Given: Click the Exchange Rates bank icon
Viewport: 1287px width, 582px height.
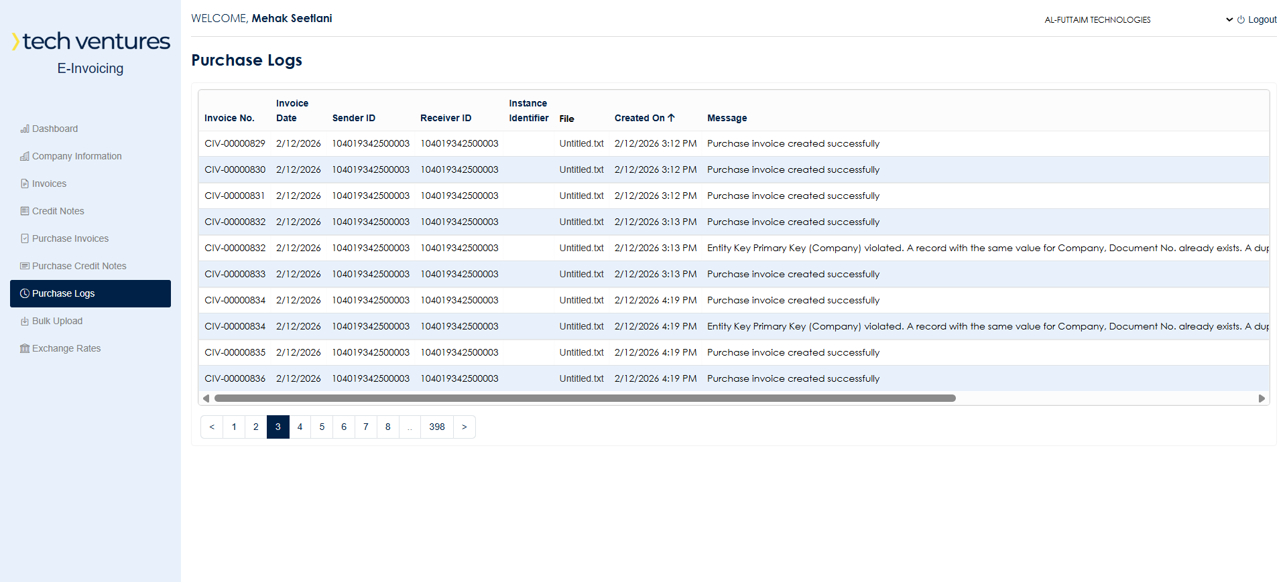Looking at the screenshot, I should point(25,348).
